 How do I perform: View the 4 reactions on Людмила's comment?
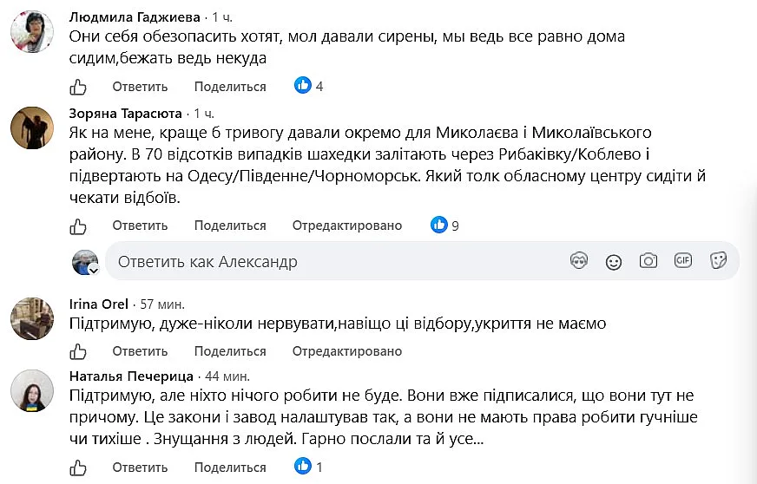(x=309, y=86)
